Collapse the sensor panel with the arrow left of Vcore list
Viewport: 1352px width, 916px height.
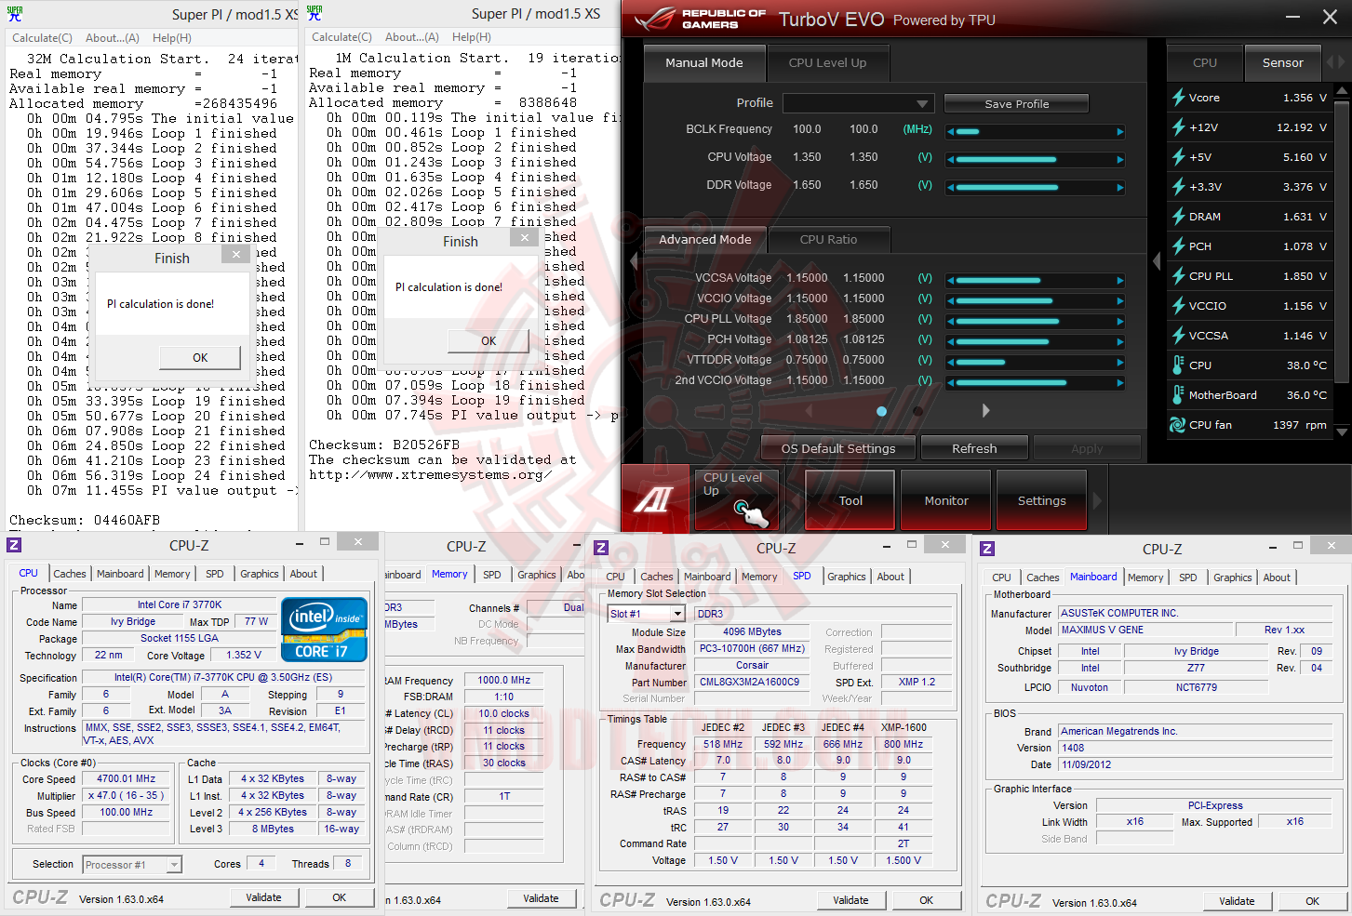click(x=1158, y=261)
